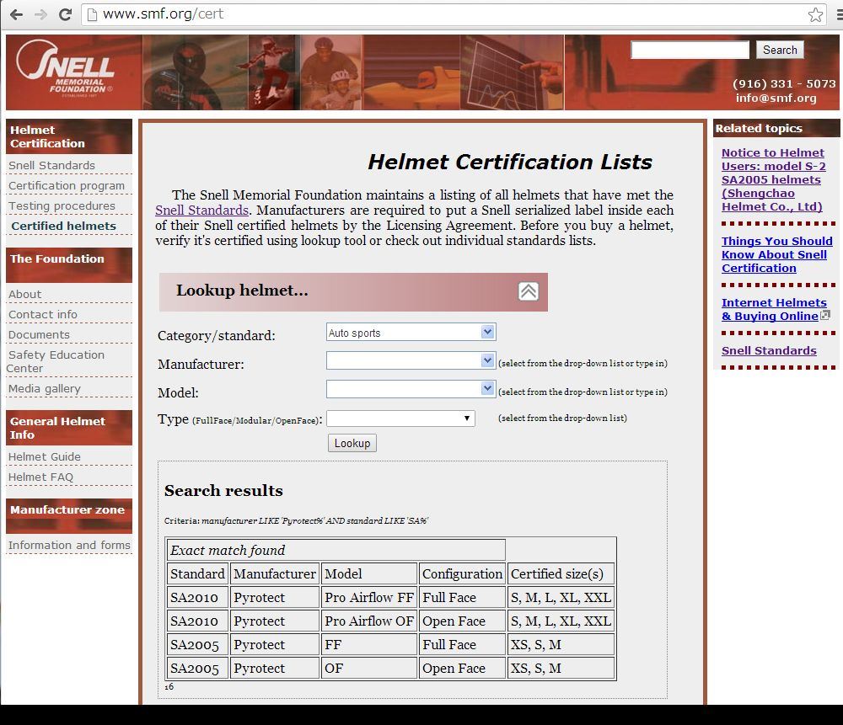The height and width of the screenshot is (725, 843).
Task: Click the Foundation section header
Action: 69,264
